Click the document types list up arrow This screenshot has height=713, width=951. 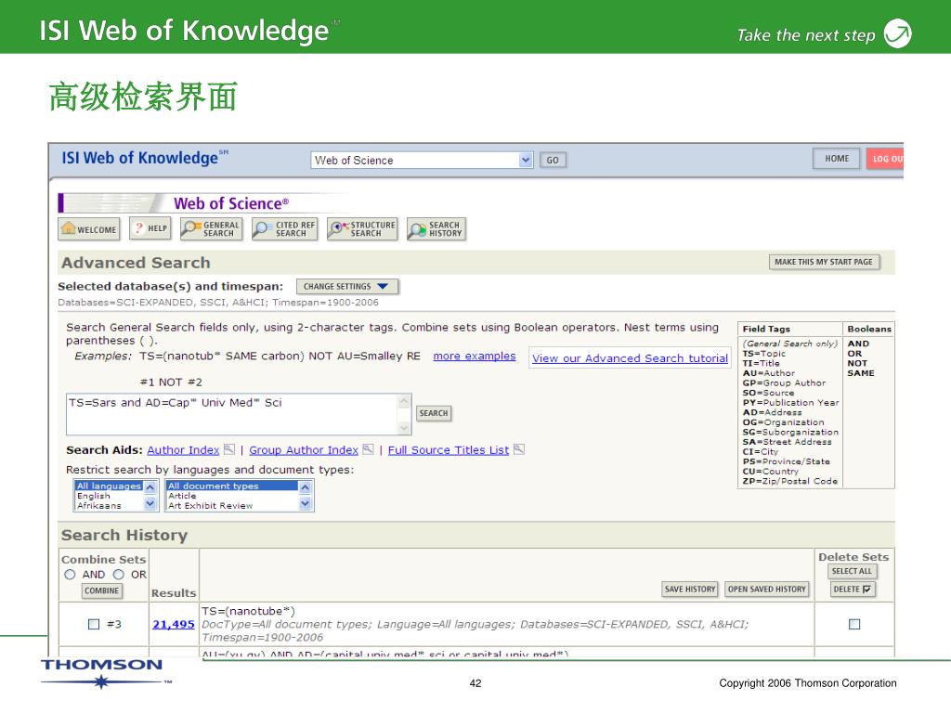[305, 486]
